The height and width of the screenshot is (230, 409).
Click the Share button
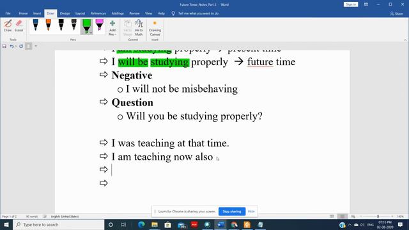(x=396, y=13)
